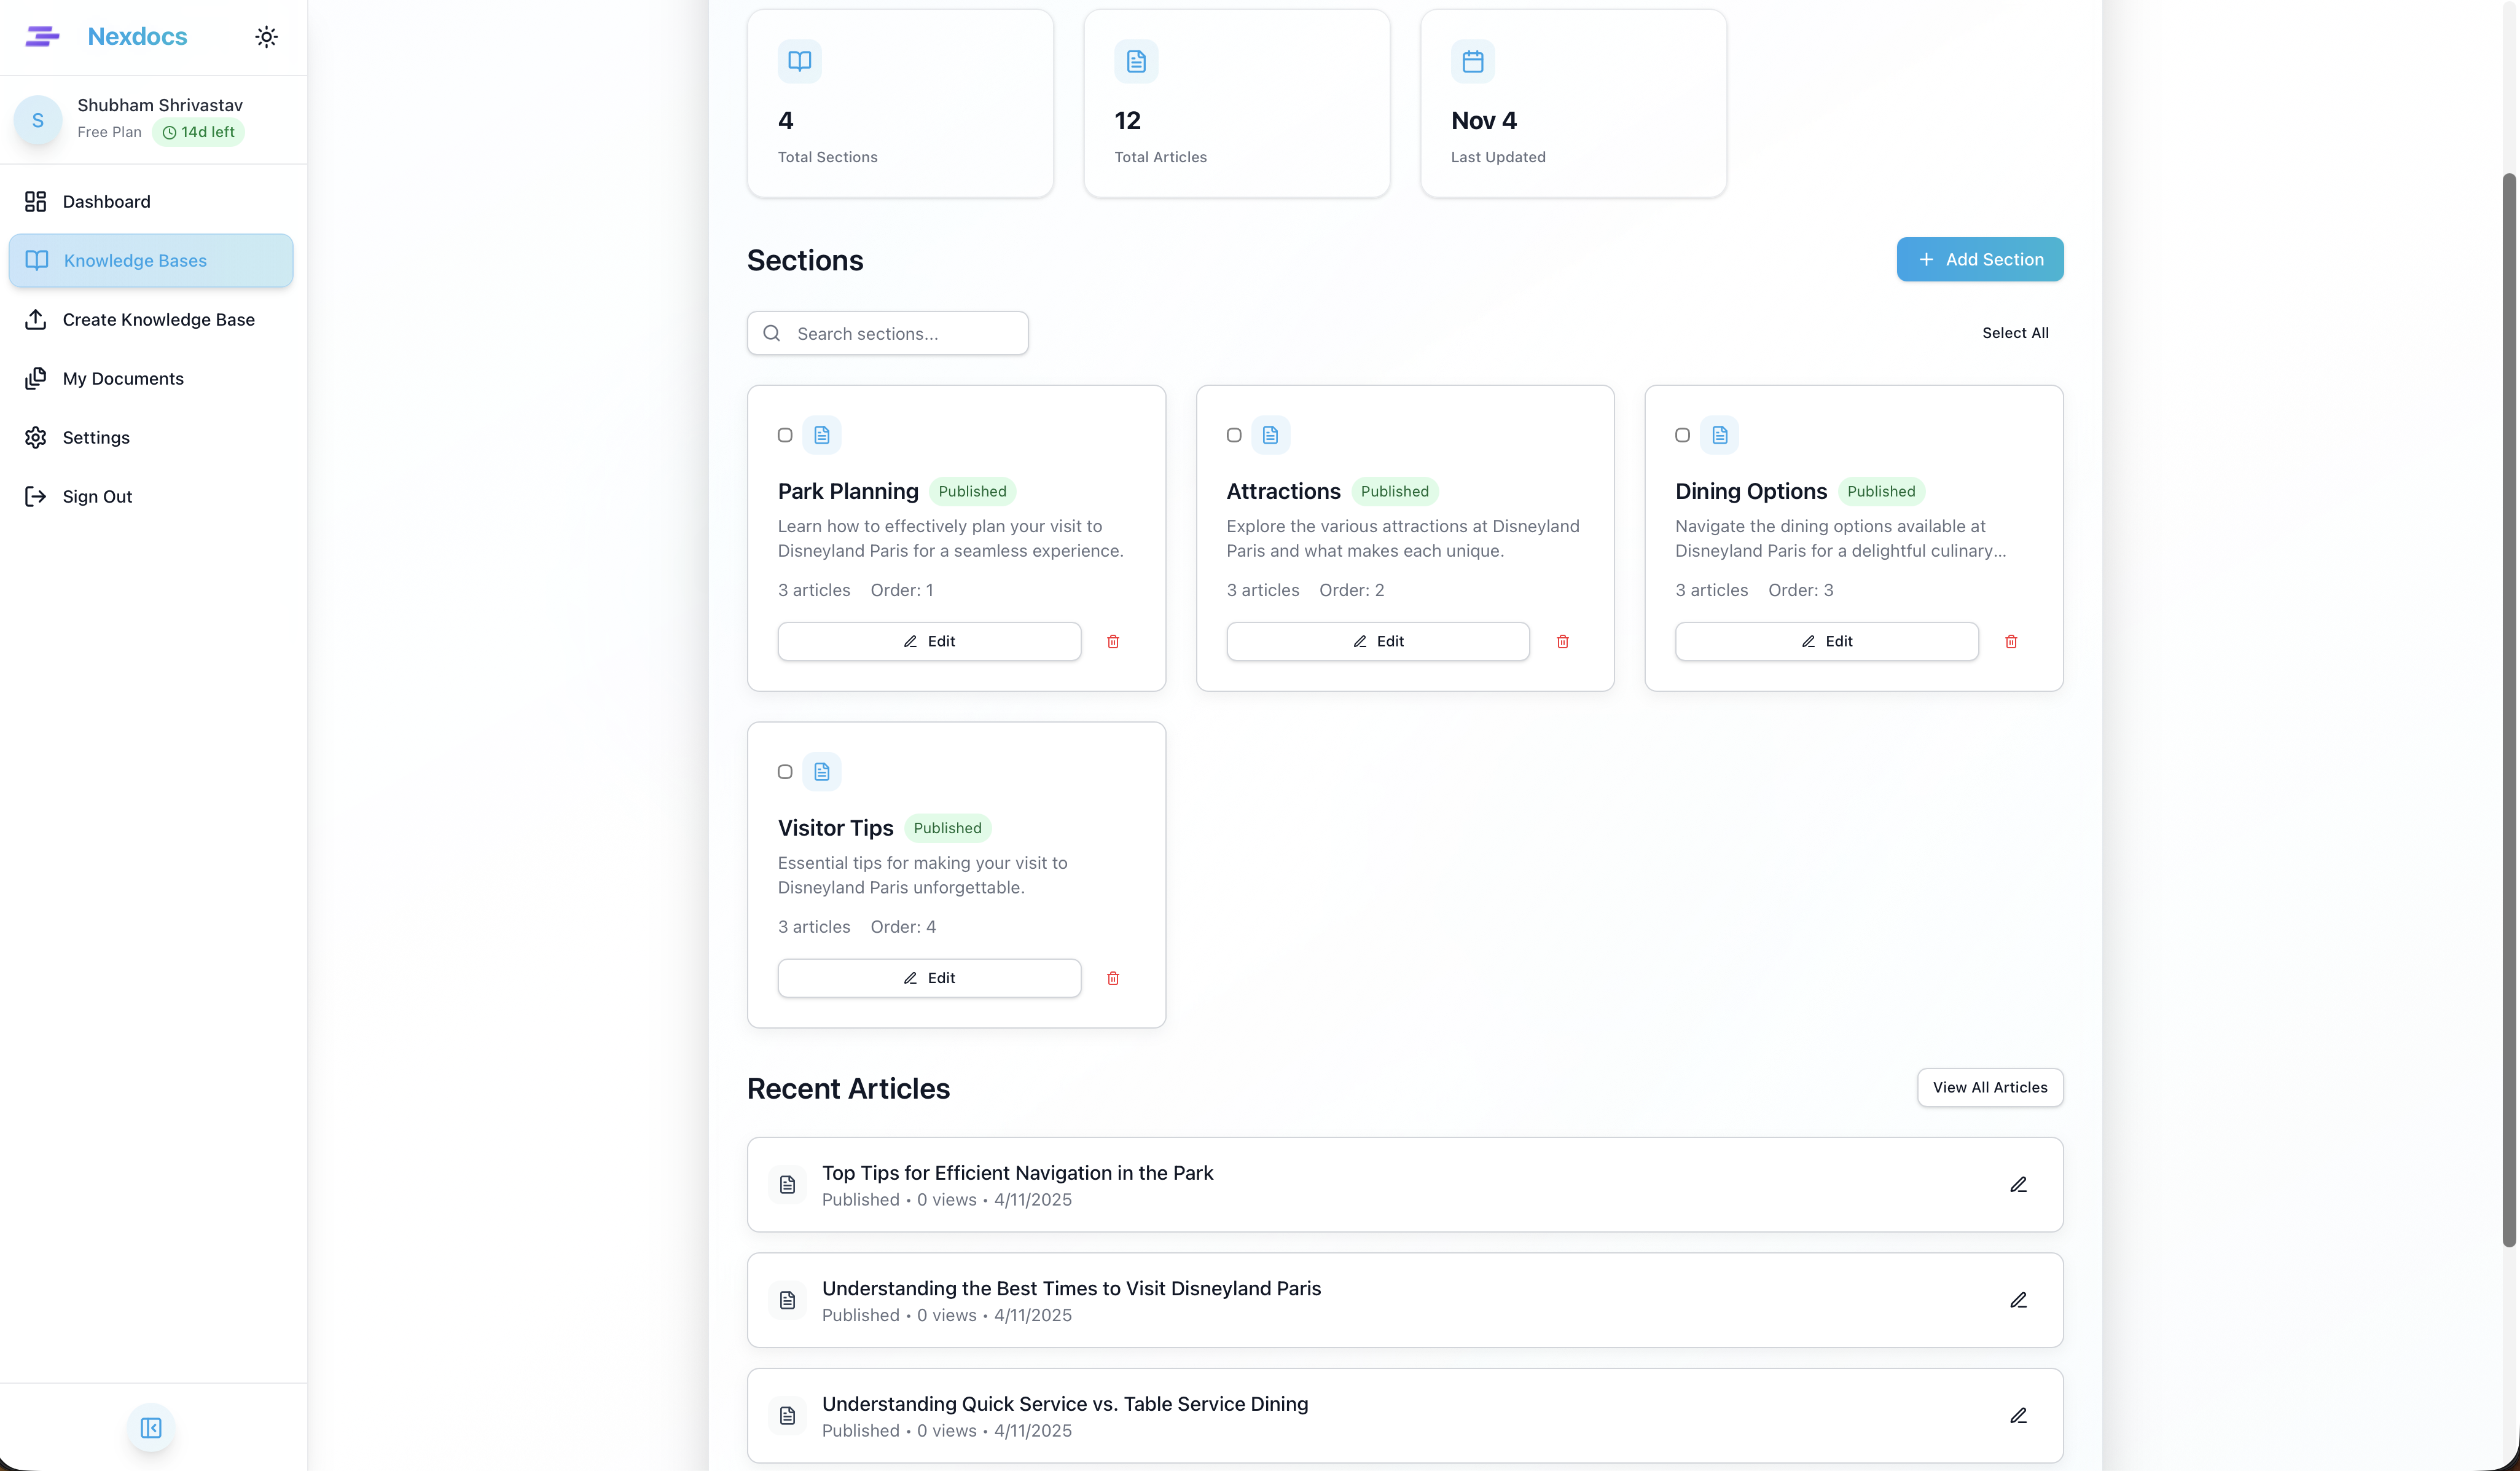Check the Visitor Tips section checkbox
The height and width of the screenshot is (1471, 2520).
click(785, 771)
